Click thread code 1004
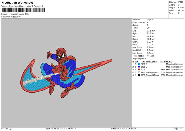This screenshot has width=185, height=131. (163, 73)
